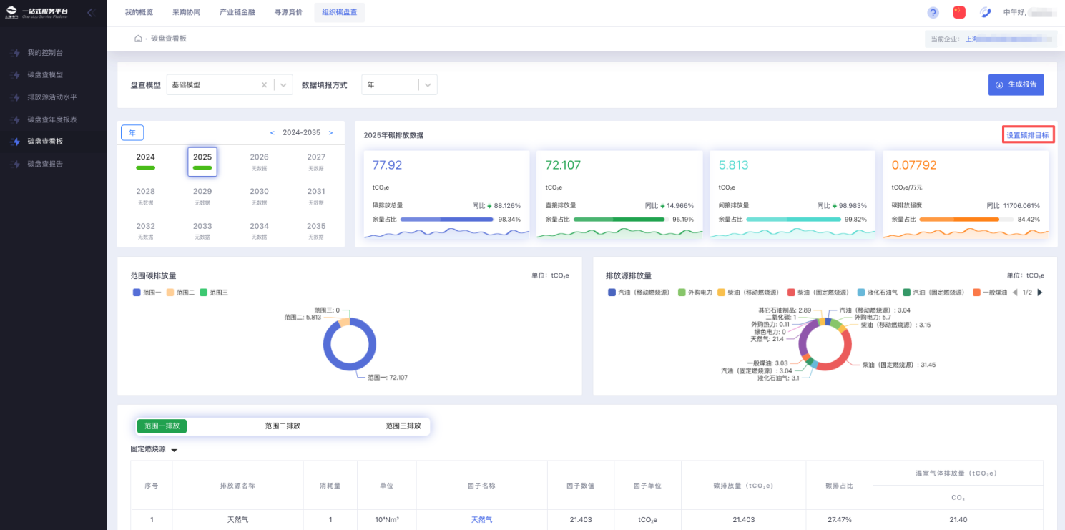Click the help question mark icon
The image size is (1065, 530).
(933, 13)
